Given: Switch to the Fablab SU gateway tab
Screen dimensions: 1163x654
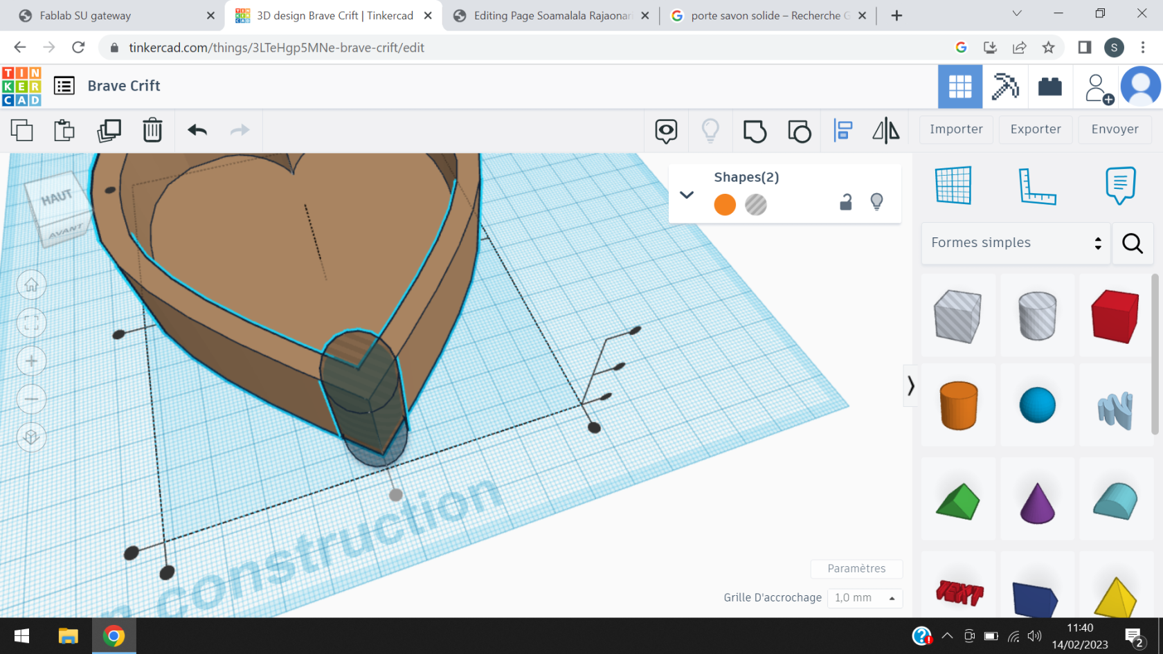Looking at the screenshot, I should click(x=114, y=15).
